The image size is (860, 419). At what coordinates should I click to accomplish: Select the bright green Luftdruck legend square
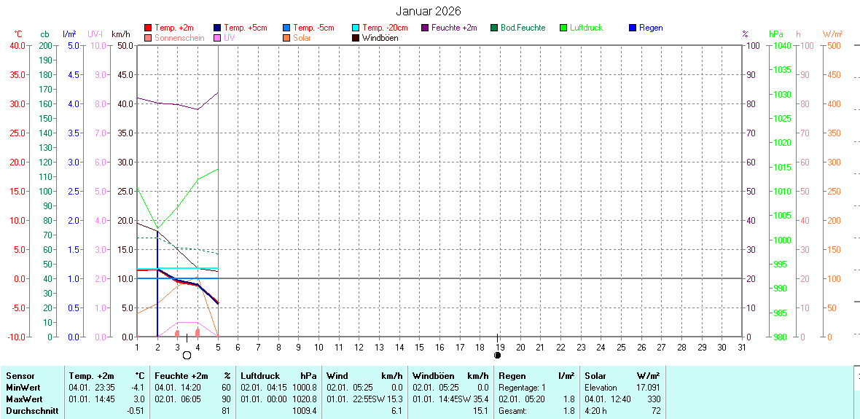(x=564, y=28)
